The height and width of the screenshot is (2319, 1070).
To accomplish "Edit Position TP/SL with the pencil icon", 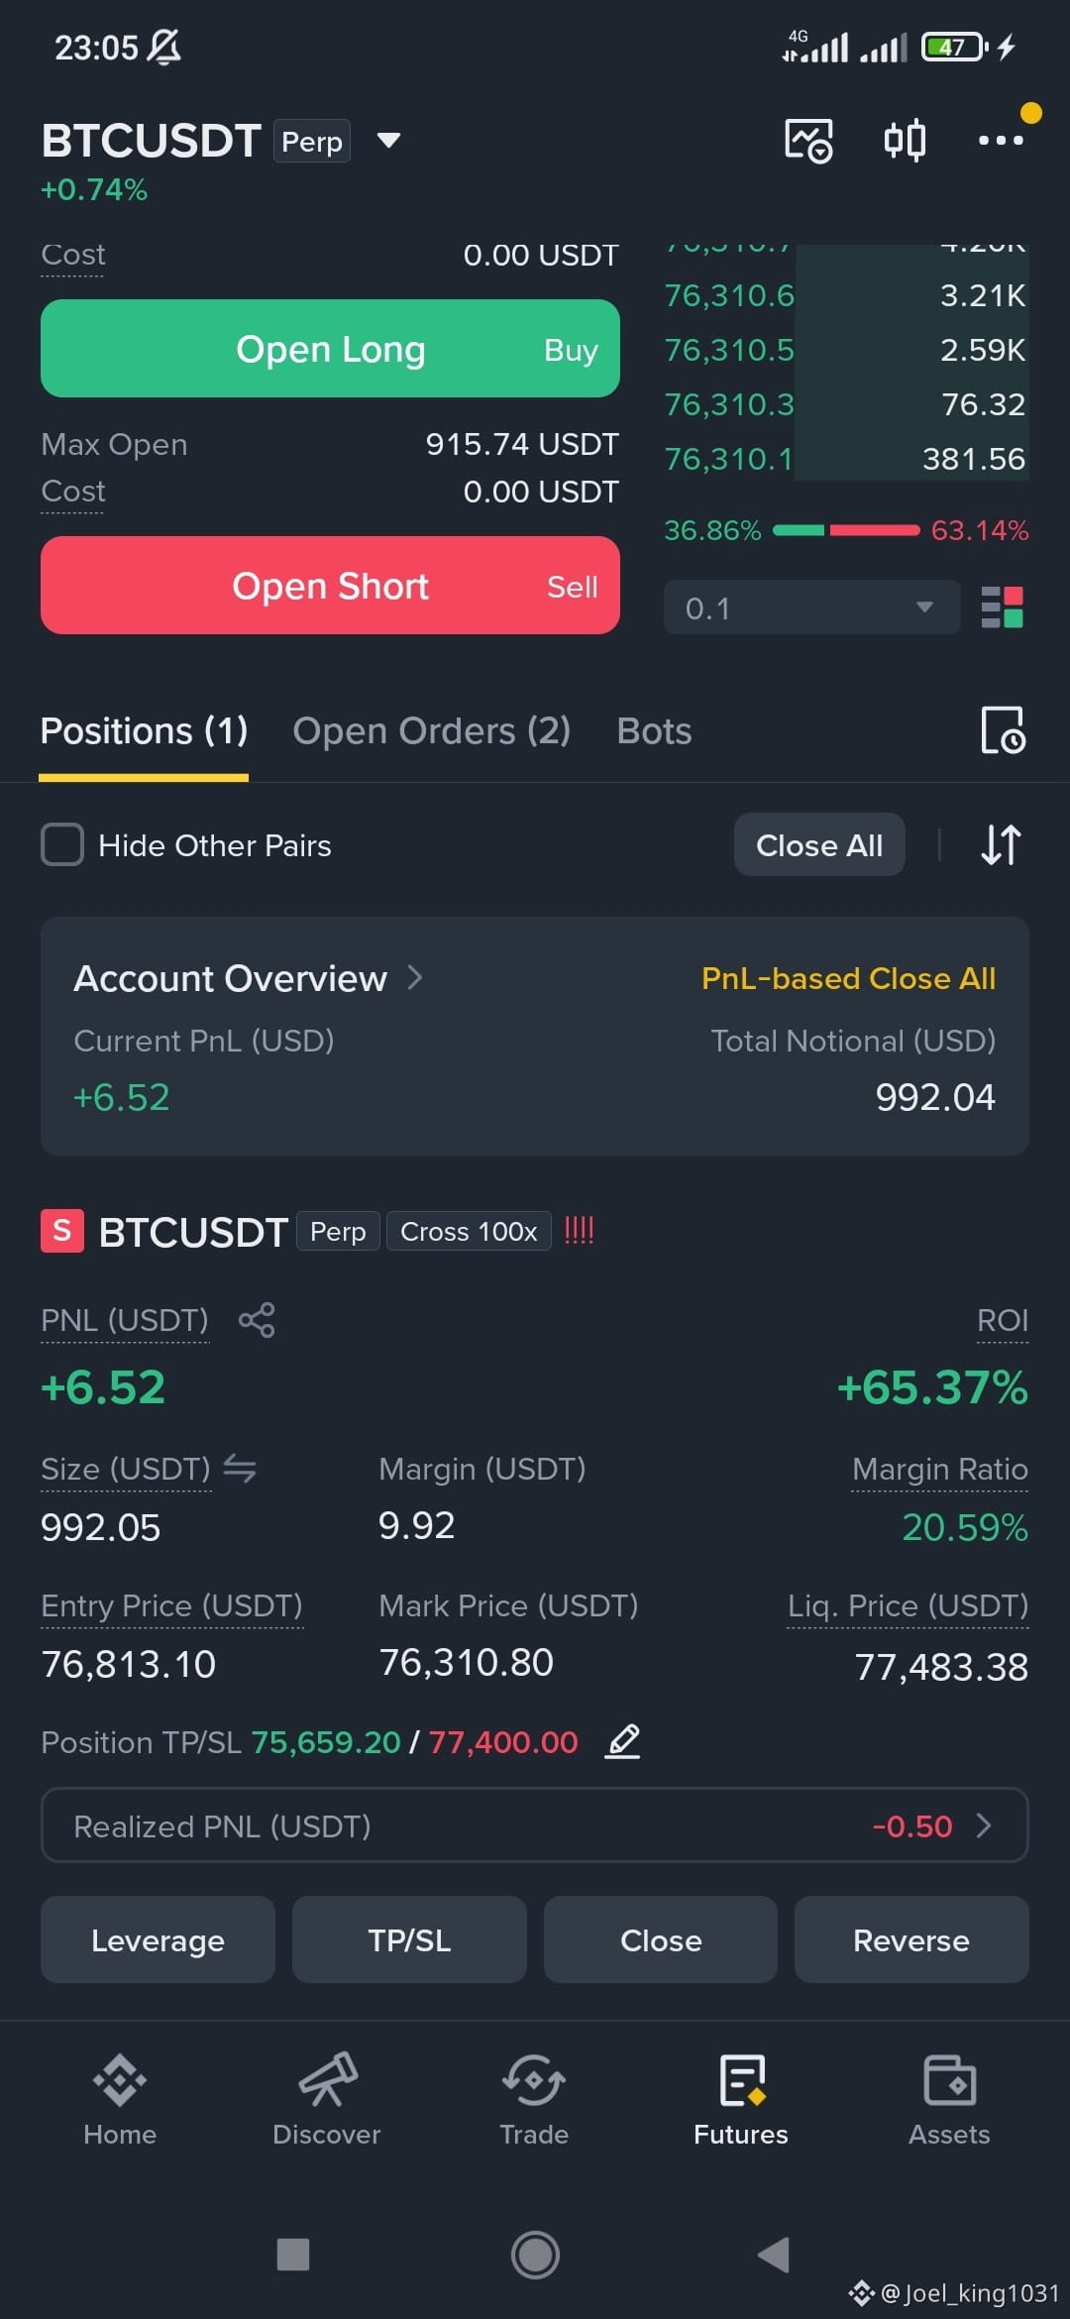I will pos(622,1741).
